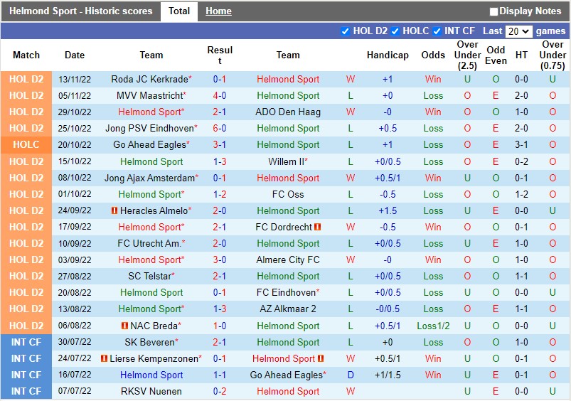
Task: Open MVV Maastricht team link
Action: point(149,95)
